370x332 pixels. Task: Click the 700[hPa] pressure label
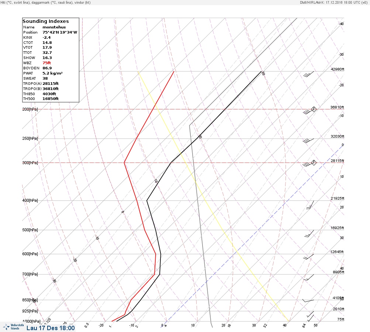click(x=30, y=274)
